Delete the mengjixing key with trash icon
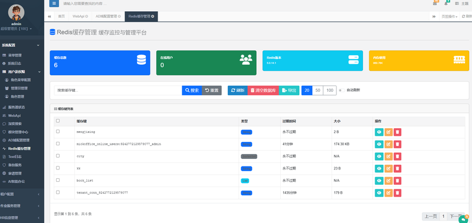472x223 pixels. [397, 132]
